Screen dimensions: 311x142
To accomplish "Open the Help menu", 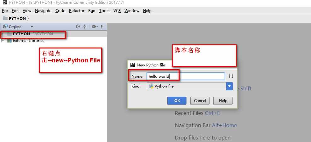I will coord(147,11).
